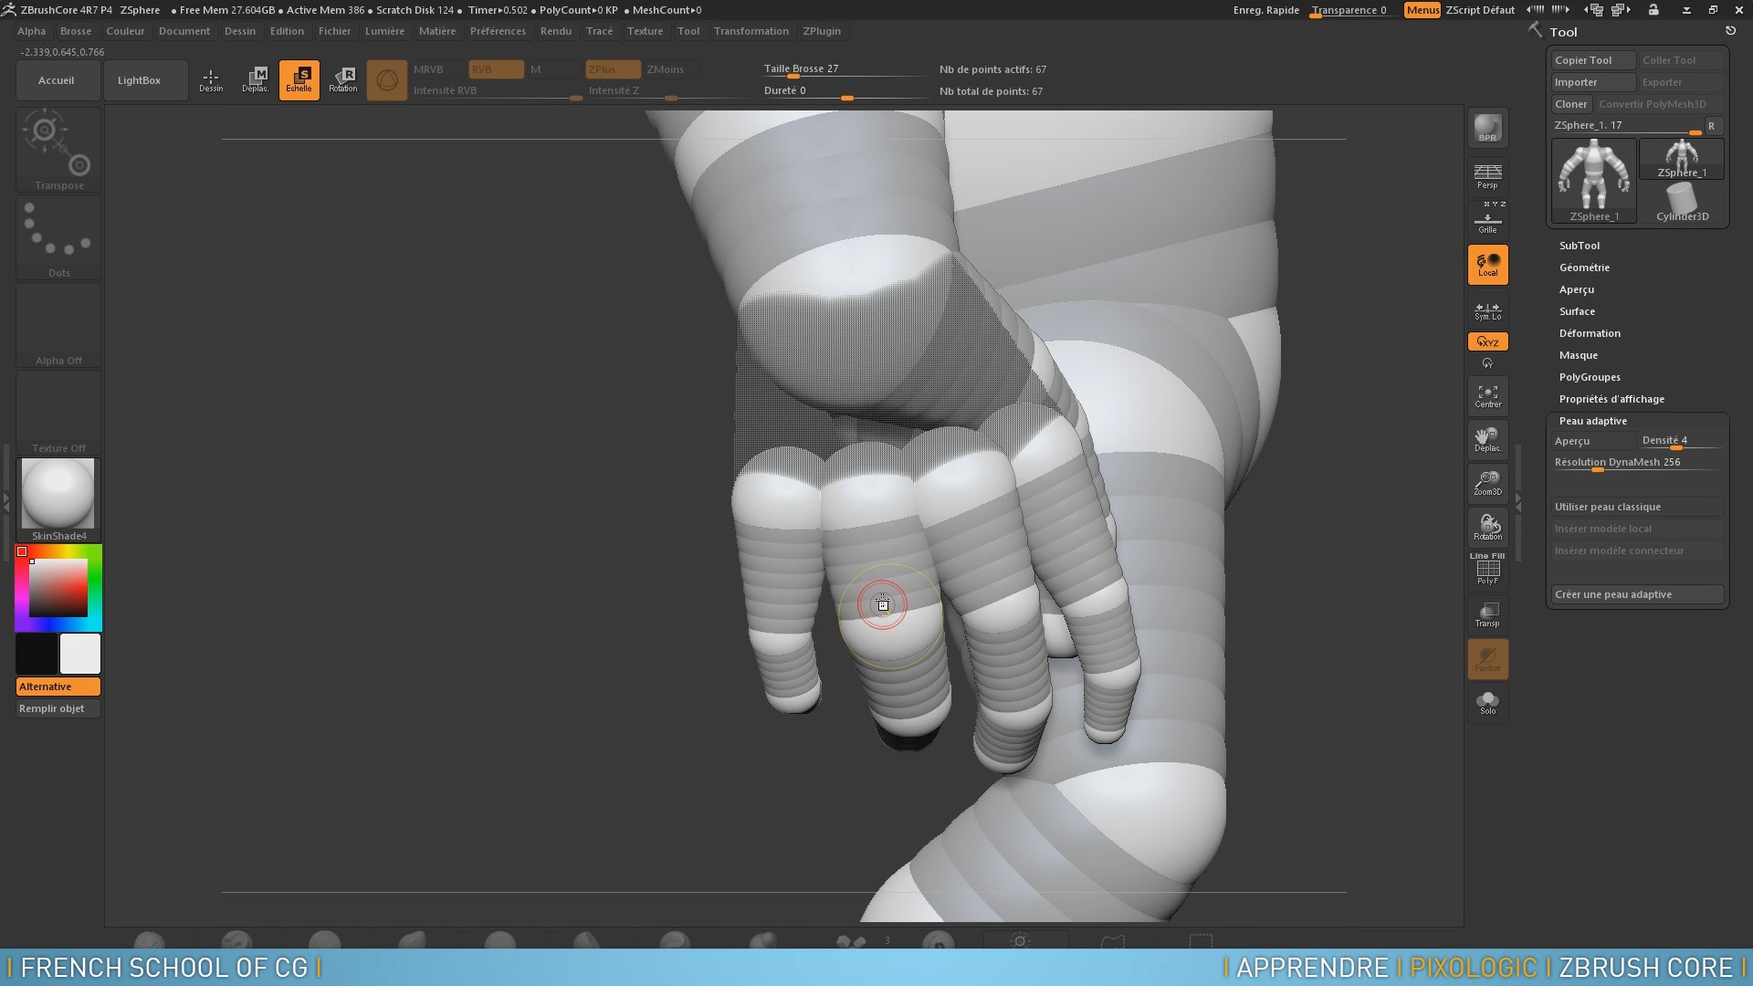Click the Sym. Lo symmetry icon
Viewport: 1753px width, 986px height.
pyautogui.click(x=1487, y=311)
